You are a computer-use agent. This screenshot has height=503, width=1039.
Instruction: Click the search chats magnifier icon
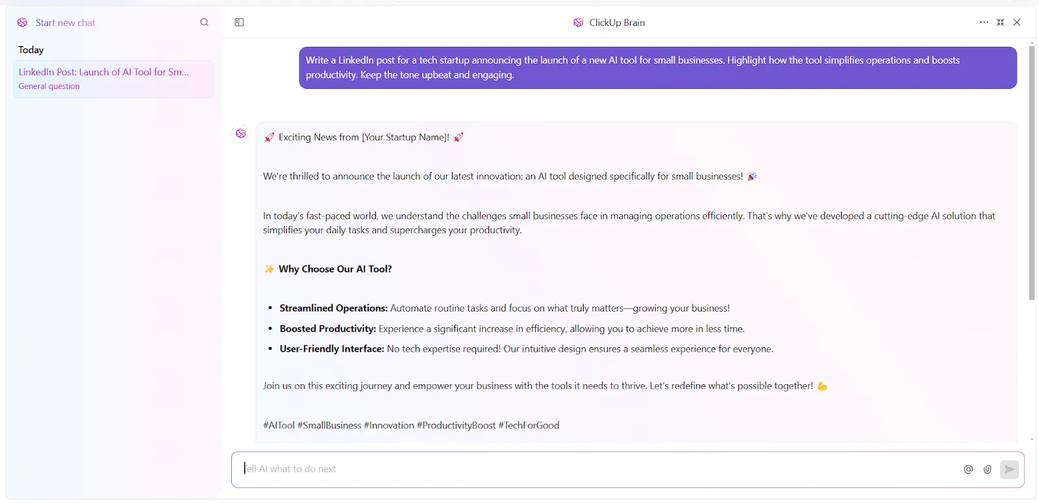click(x=205, y=22)
